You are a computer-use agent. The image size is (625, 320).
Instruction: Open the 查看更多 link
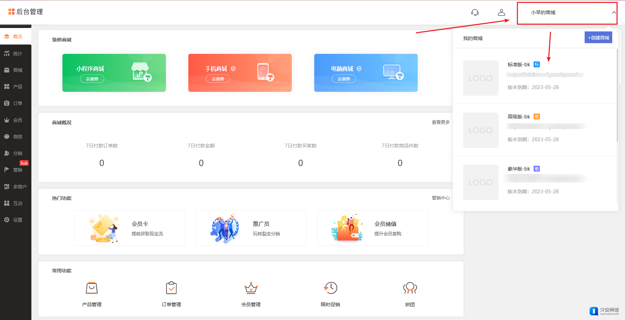(x=440, y=122)
